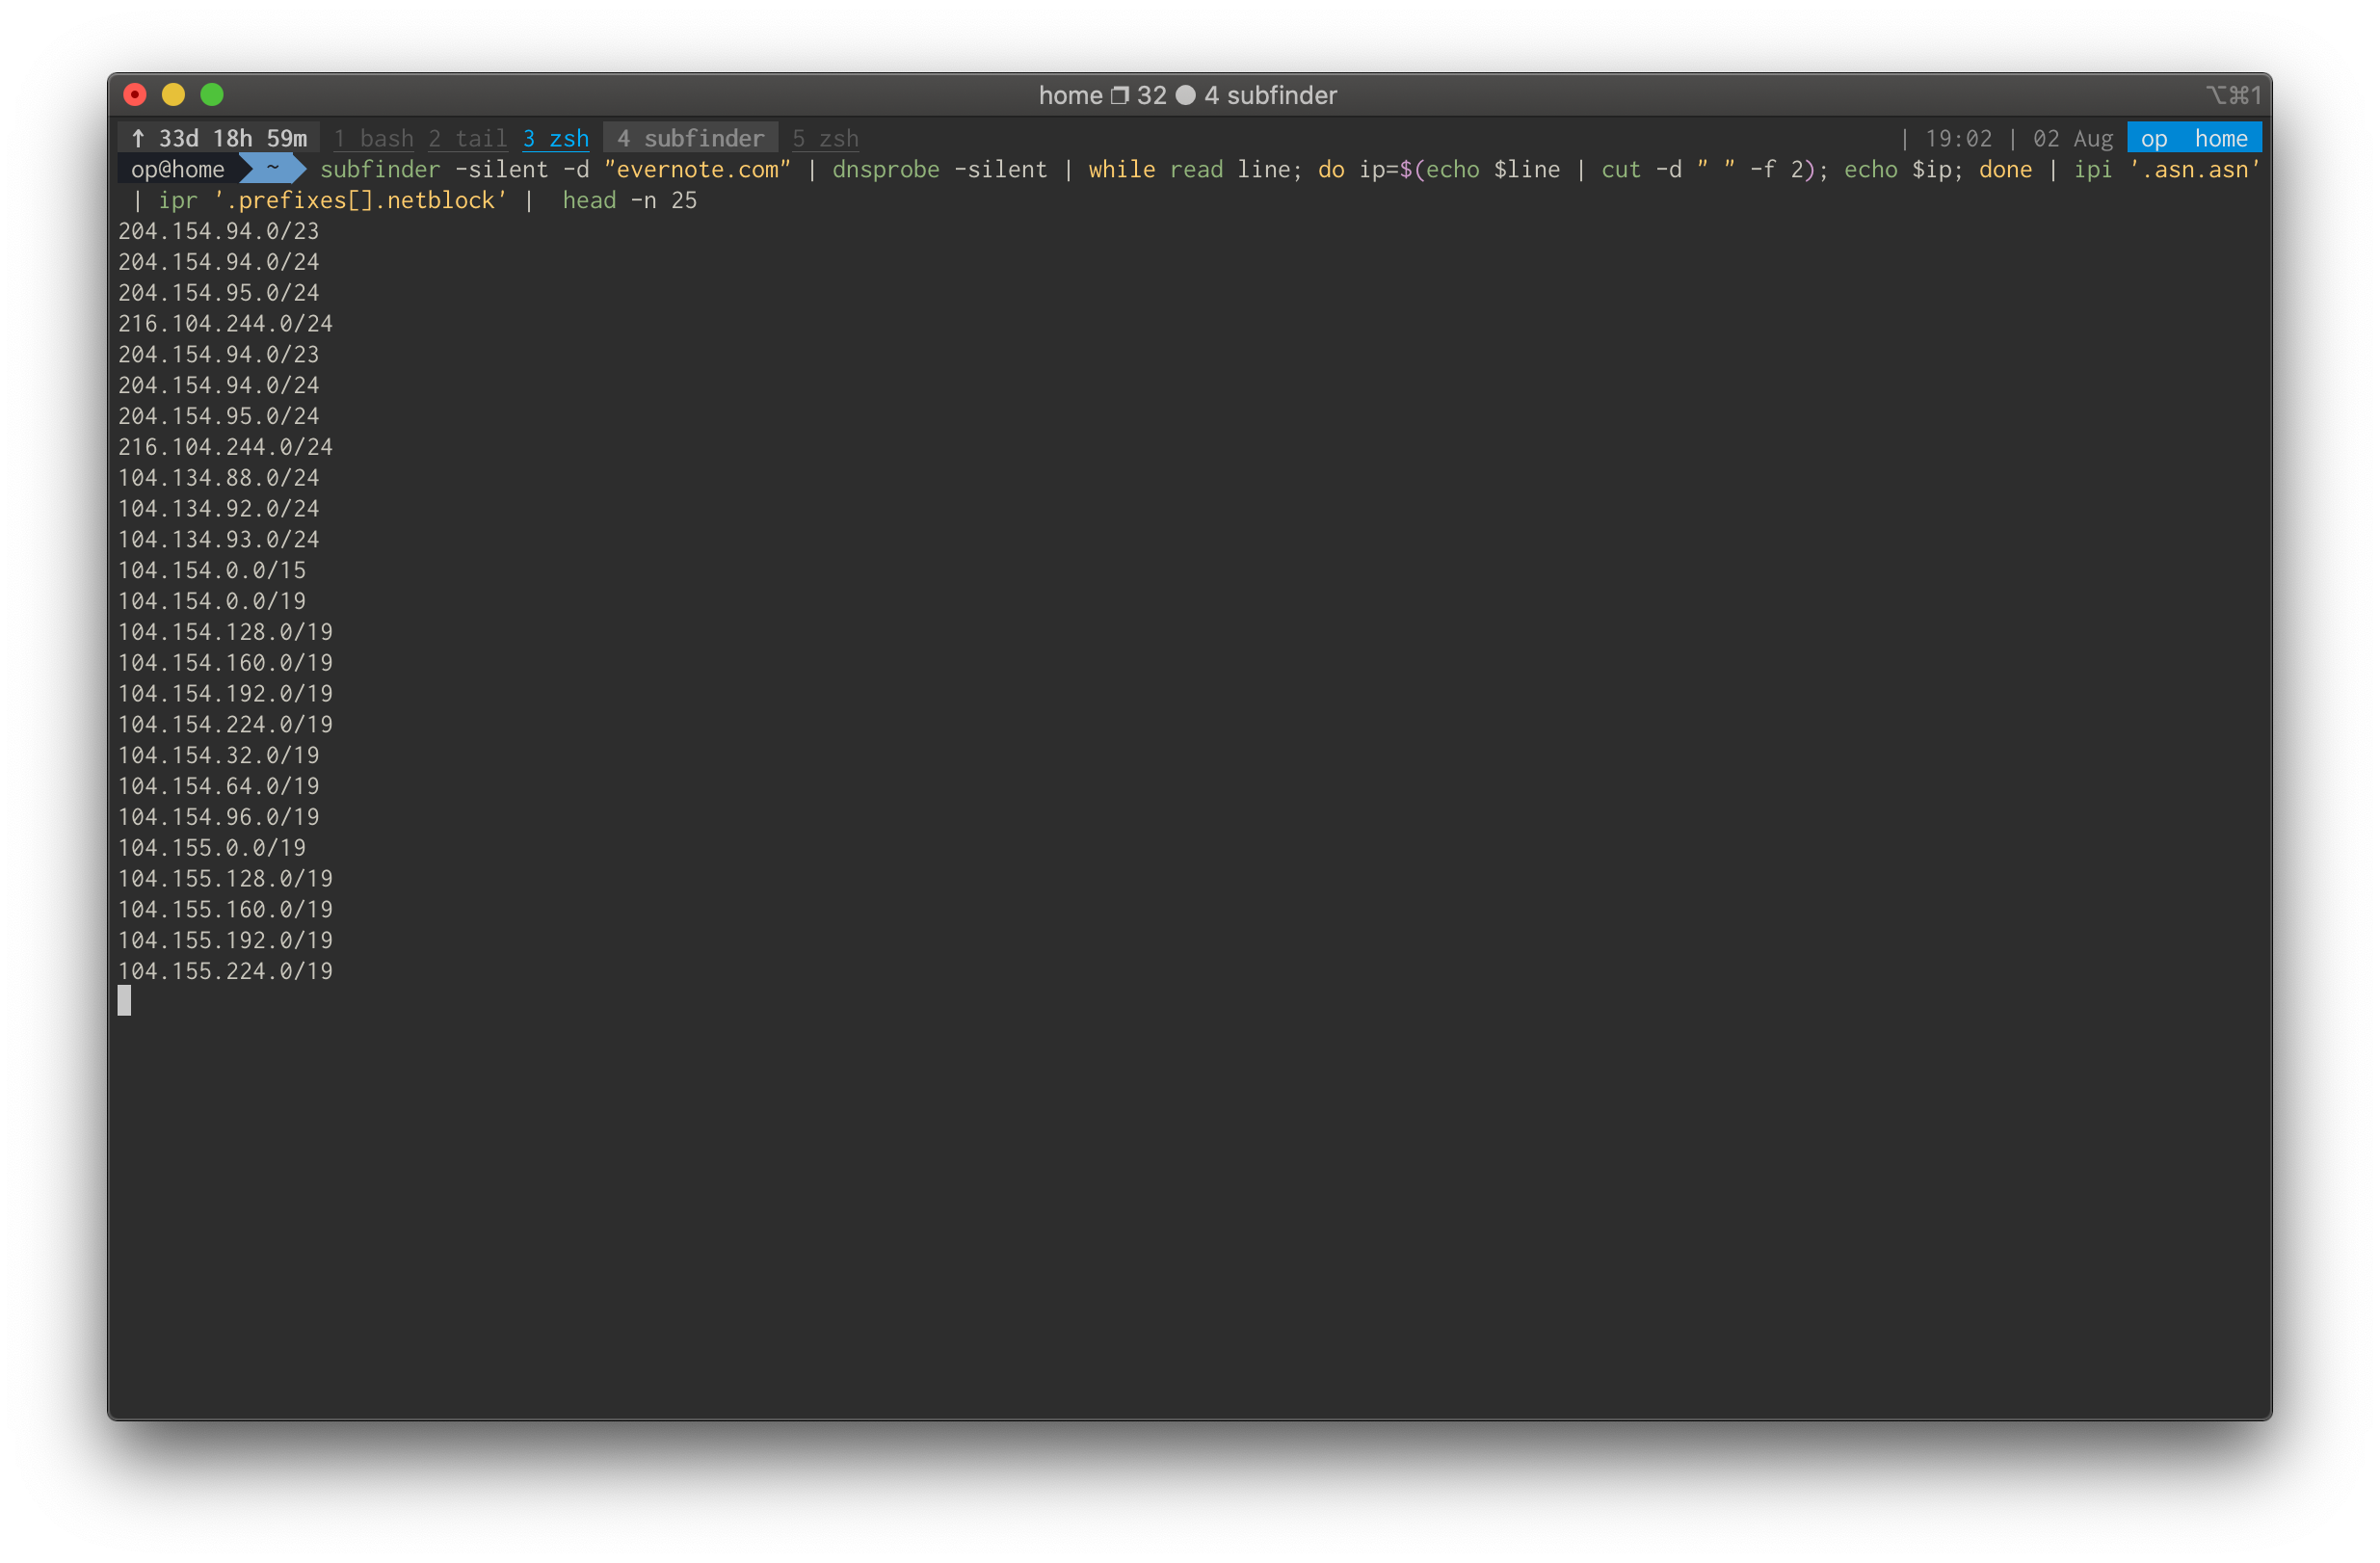Click the green zoom window button
This screenshot has width=2380, height=1563.
coord(212,95)
